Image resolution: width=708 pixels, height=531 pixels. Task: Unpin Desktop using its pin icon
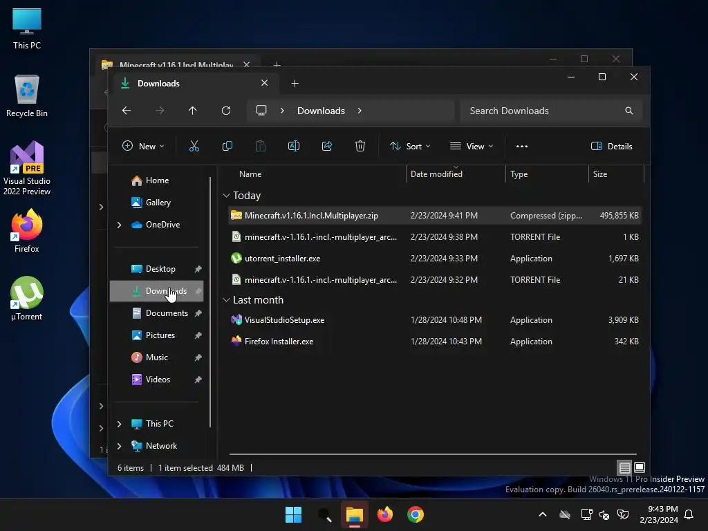point(198,269)
